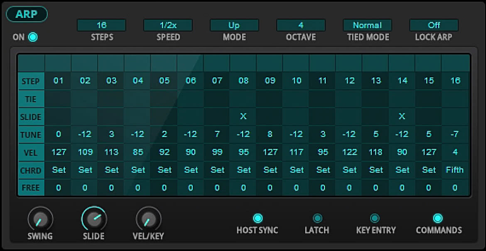Select the VEL value 85
Viewport: 486px width, 251px height.
pos(137,152)
